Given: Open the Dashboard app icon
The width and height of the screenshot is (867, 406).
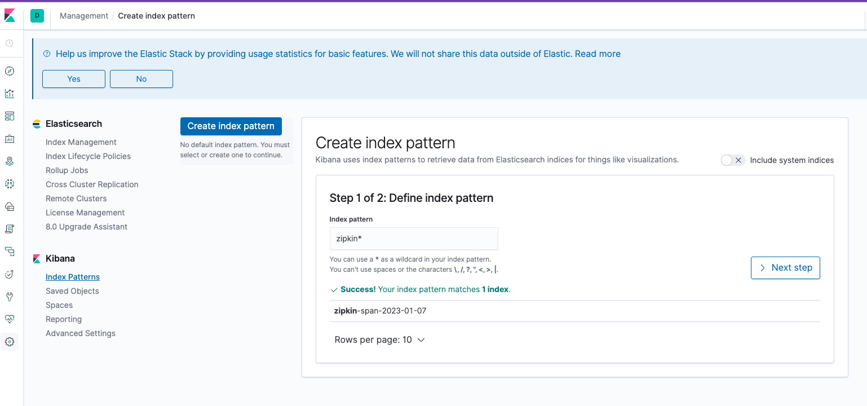Looking at the screenshot, I should (x=9, y=116).
